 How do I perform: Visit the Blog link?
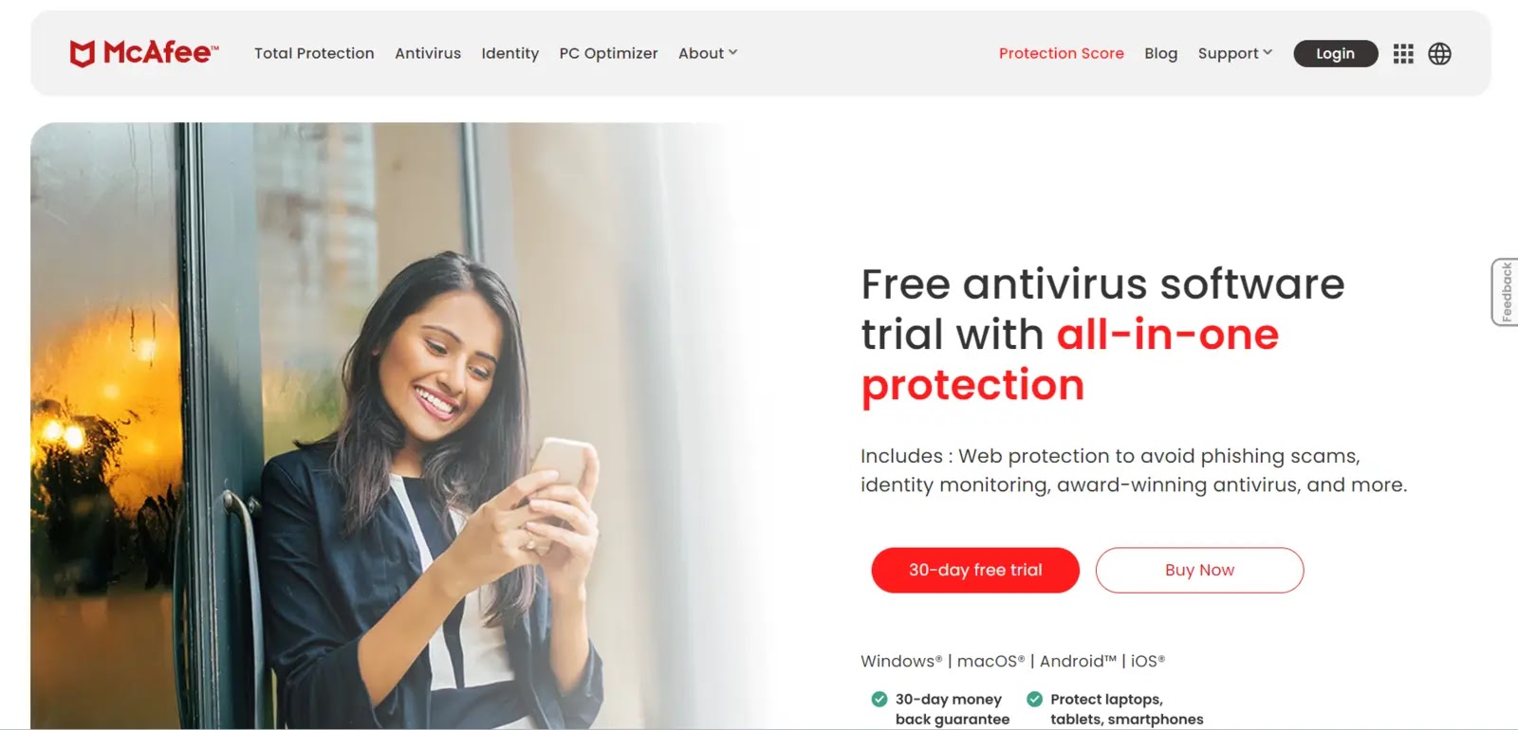[x=1160, y=53]
